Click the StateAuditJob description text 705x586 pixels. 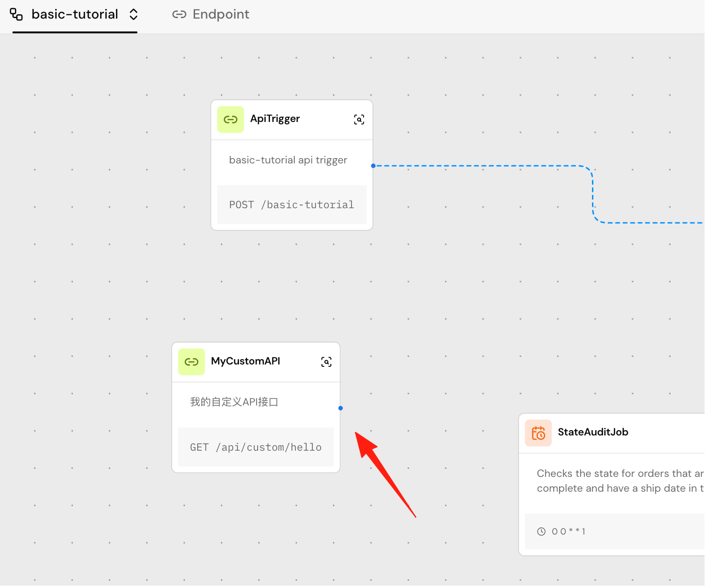point(621,481)
